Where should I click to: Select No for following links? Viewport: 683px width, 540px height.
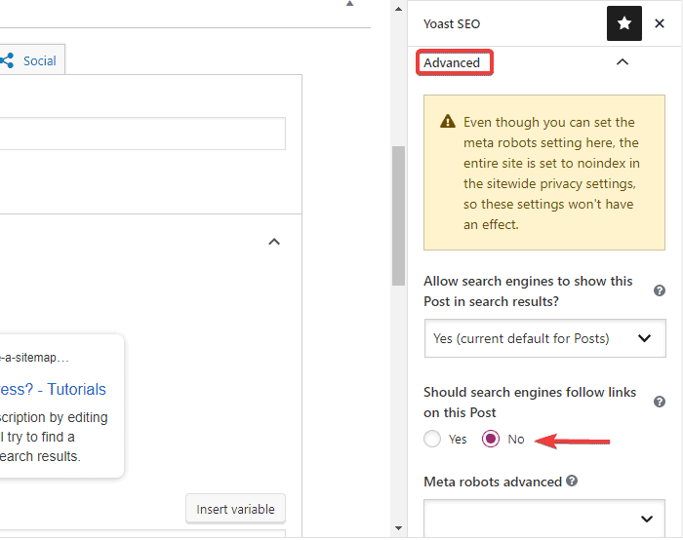[491, 440]
